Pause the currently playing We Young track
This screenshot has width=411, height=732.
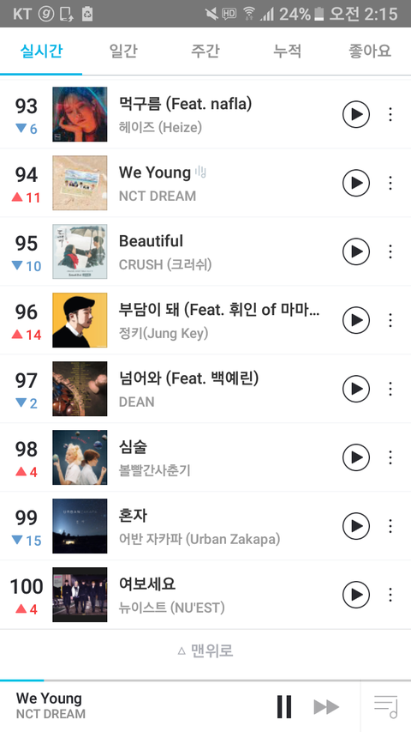(x=283, y=706)
